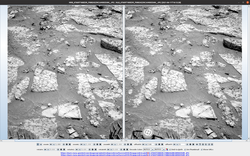Open the NLB image URL link
The height and width of the screenshot is (156, 250).
[125, 155]
